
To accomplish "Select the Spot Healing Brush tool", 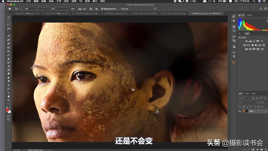I will 8,40.
